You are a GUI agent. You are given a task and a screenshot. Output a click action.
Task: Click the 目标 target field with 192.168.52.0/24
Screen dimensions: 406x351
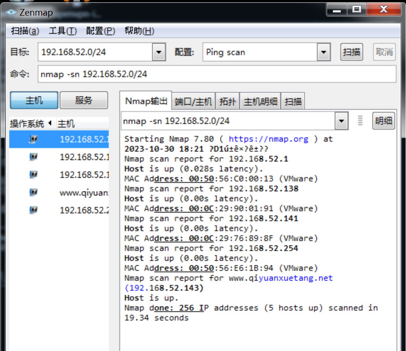pyautogui.click(x=95, y=52)
